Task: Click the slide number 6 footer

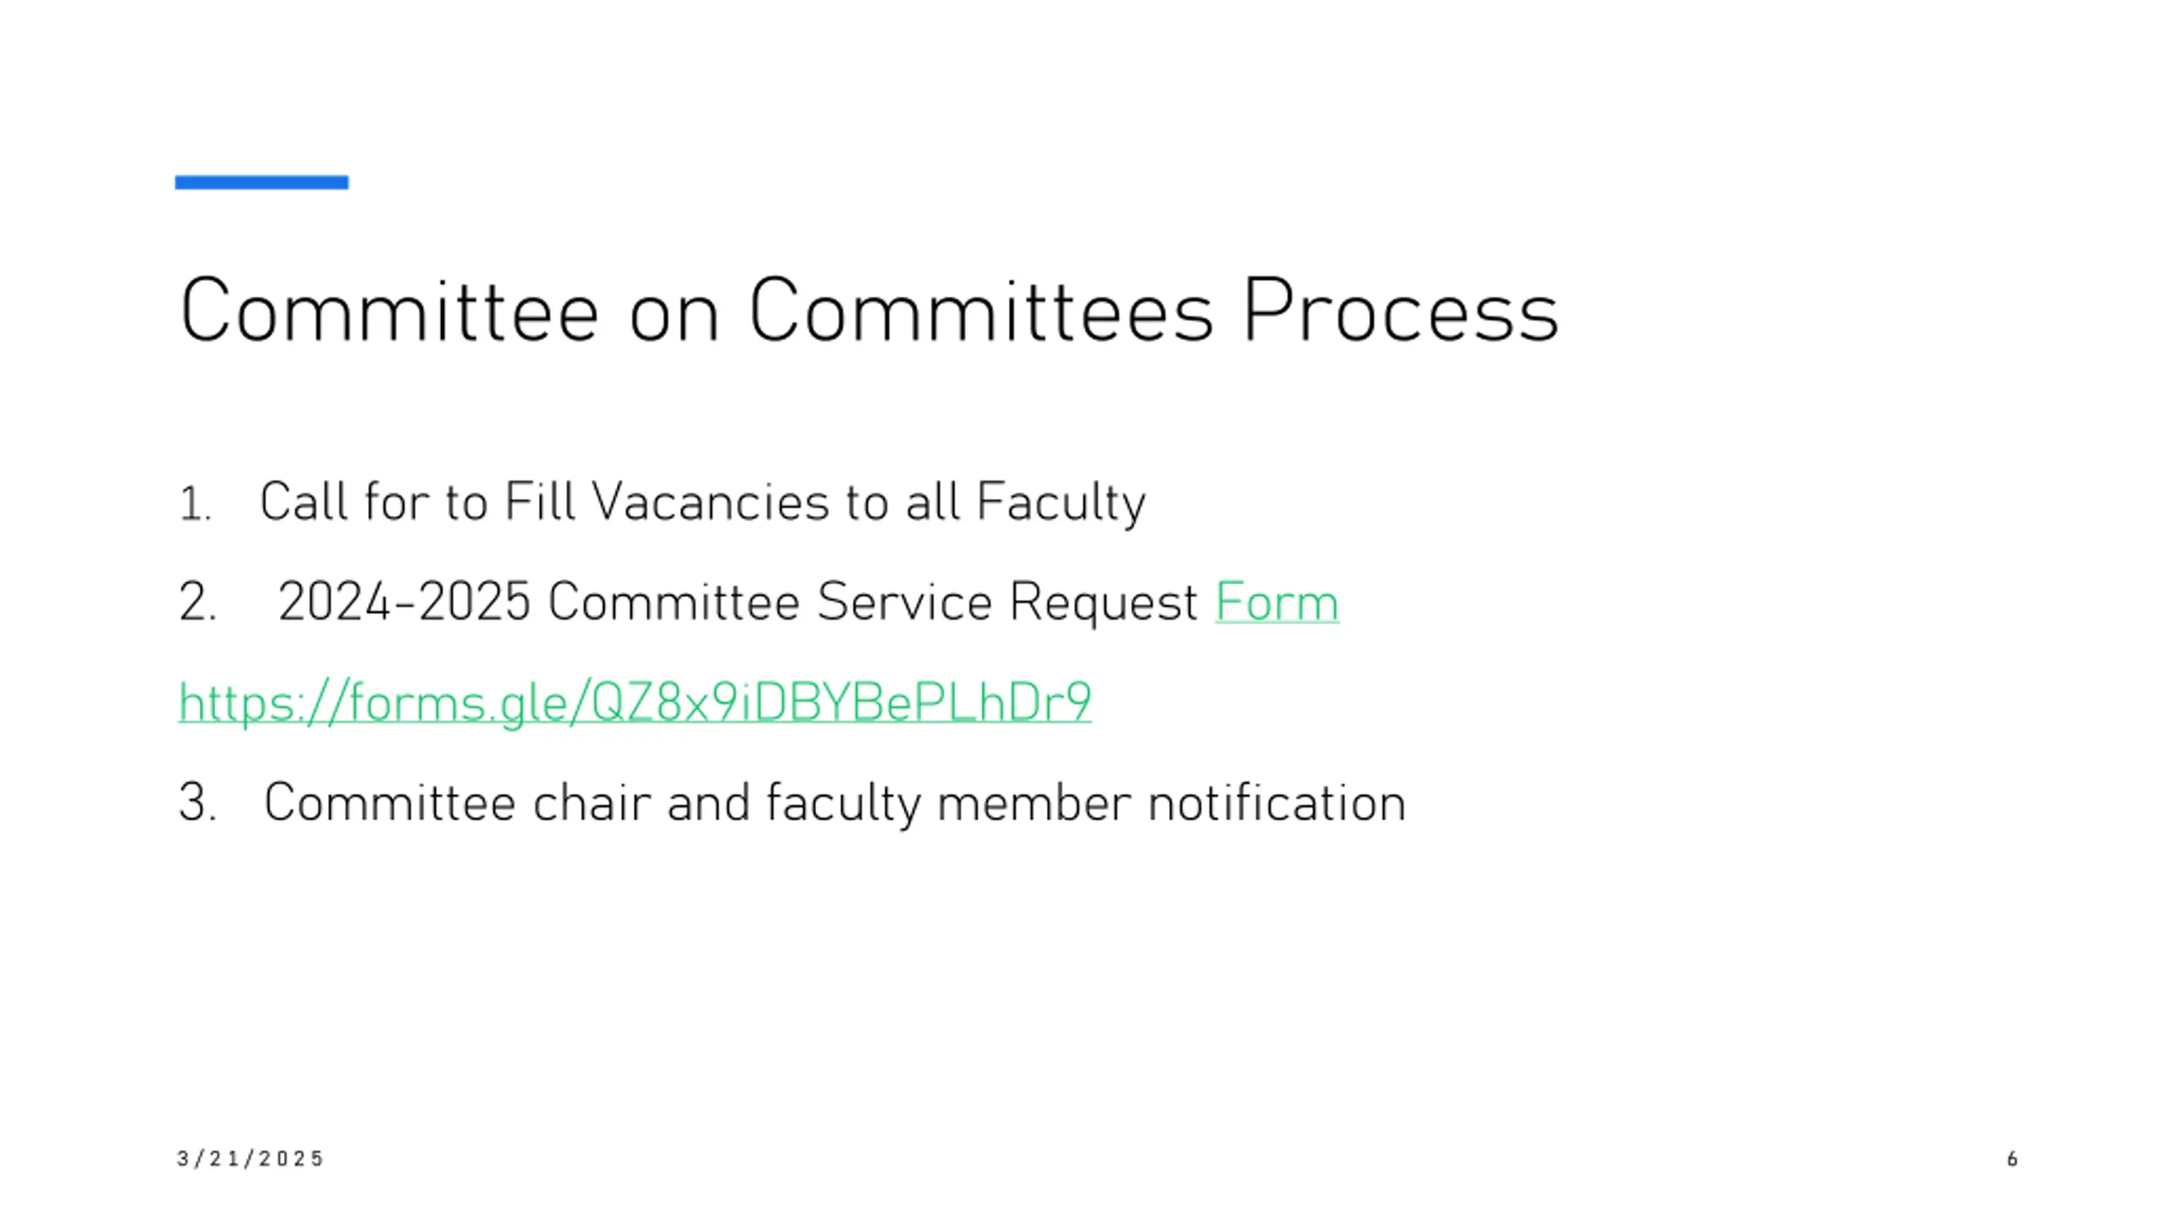Action: (2012, 1159)
